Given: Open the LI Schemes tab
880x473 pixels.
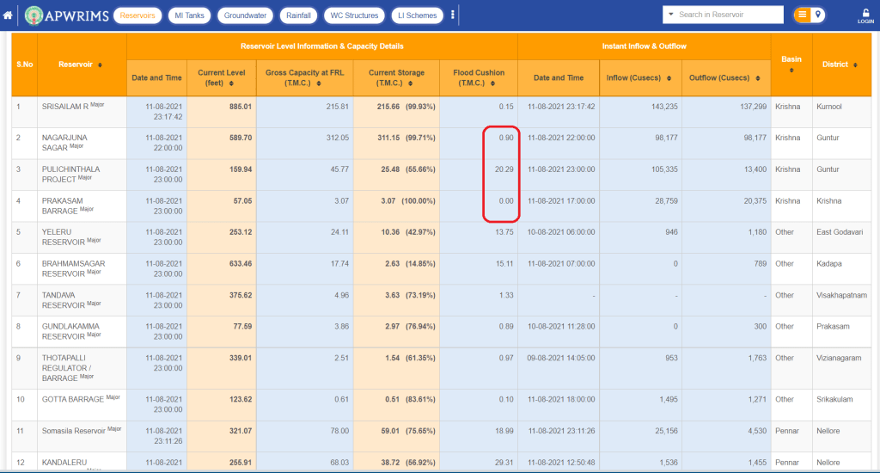Looking at the screenshot, I should point(417,15).
